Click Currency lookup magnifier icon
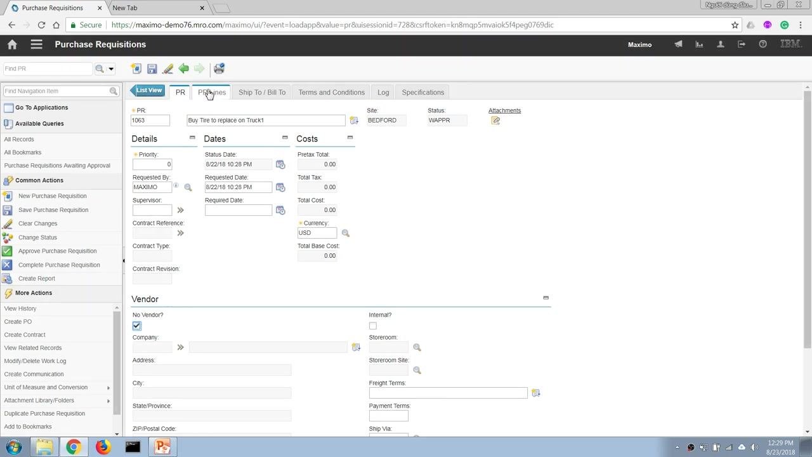The width and height of the screenshot is (812, 457). point(345,233)
